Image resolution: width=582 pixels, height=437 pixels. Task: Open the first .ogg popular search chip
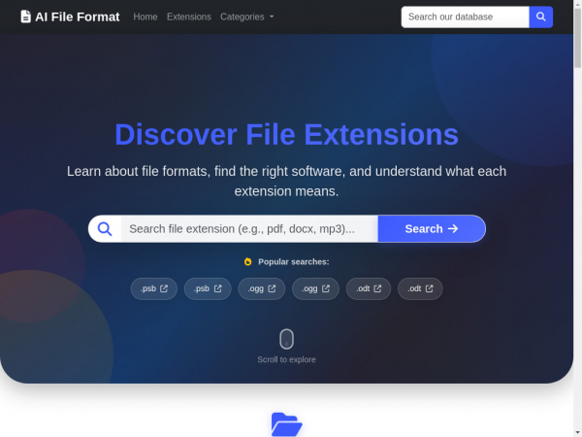(x=262, y=288)
